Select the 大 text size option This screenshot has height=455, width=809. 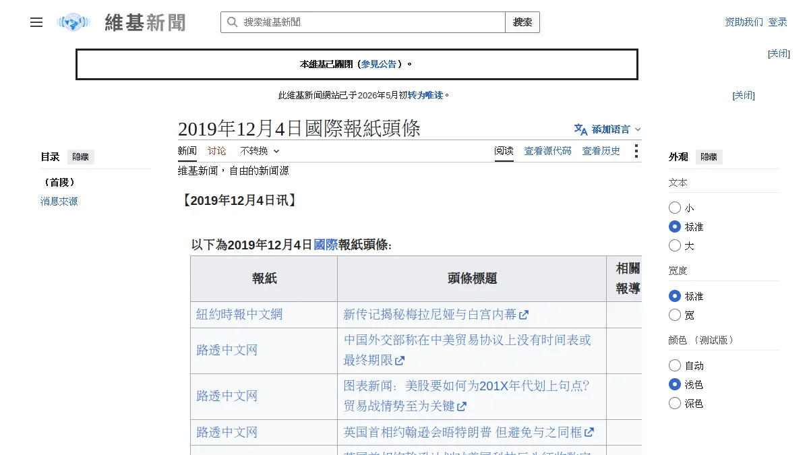tap(675, 245)
